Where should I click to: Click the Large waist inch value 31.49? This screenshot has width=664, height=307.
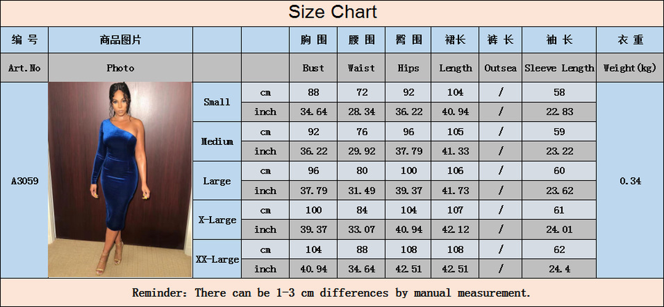click(361, 190)
